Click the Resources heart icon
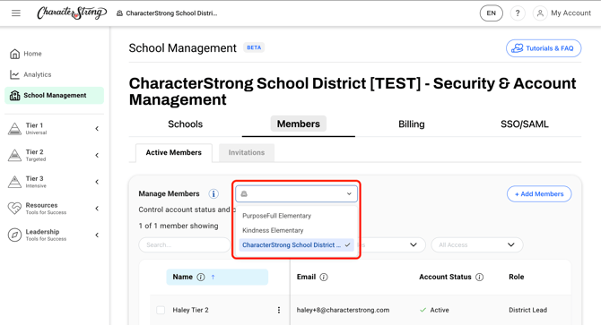 click(x=14, y=209)
